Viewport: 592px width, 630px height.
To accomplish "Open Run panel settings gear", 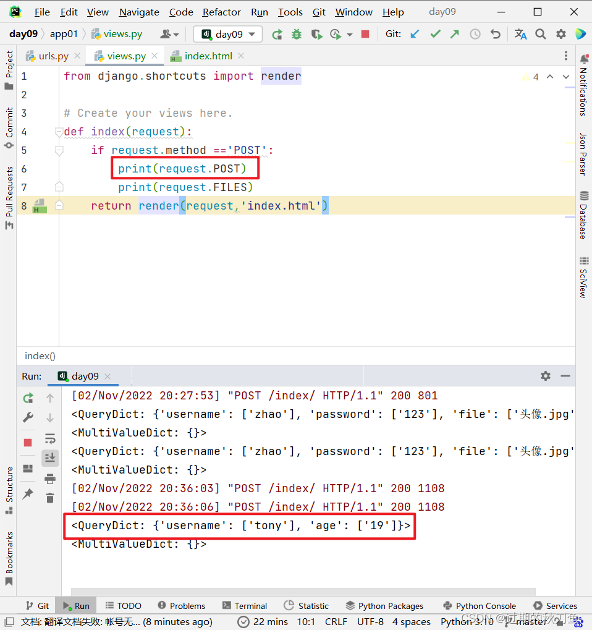I will [546, 376].
